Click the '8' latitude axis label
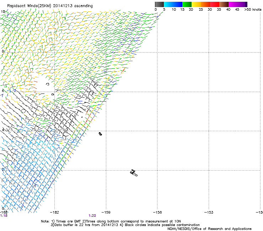This screenshot has height=231, width=263. [x=3, y=51]
